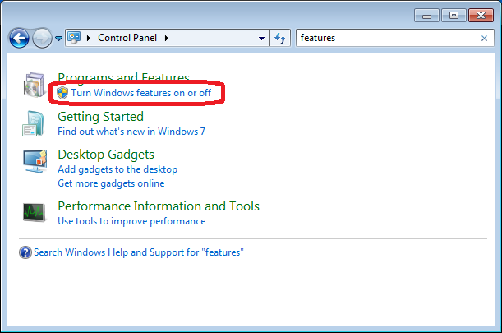The width and height of the screenshot is (502, 333).
Task: Open Turn Windows features on or off
Action: [x=140, y=93]
